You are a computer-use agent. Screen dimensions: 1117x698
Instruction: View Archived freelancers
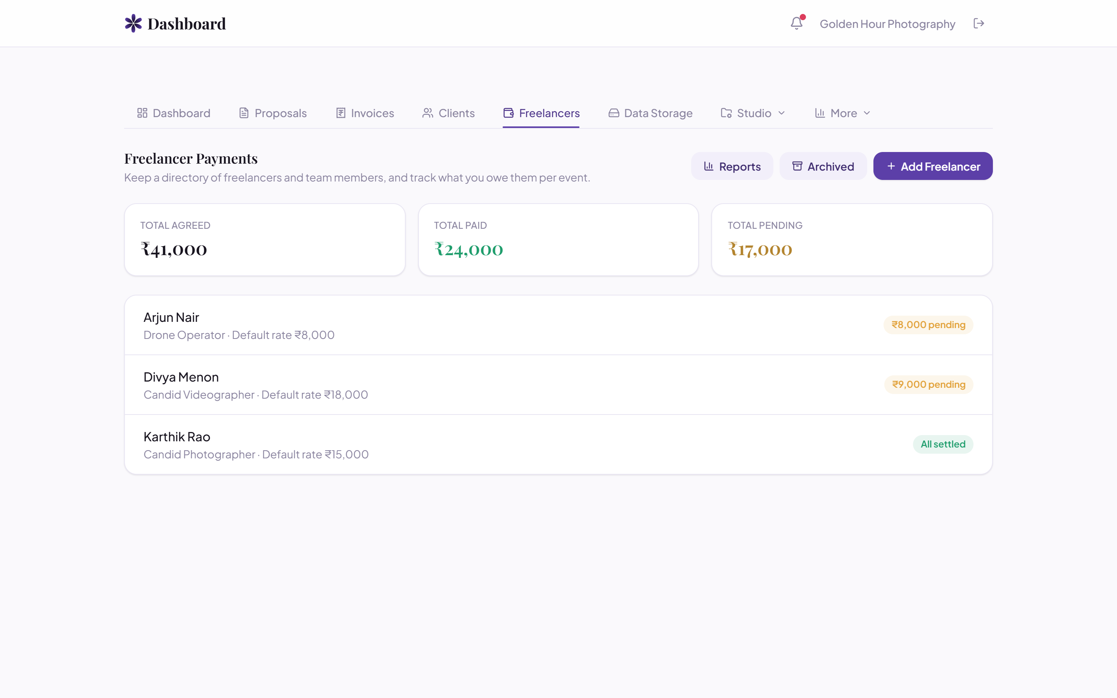[823, 166]
